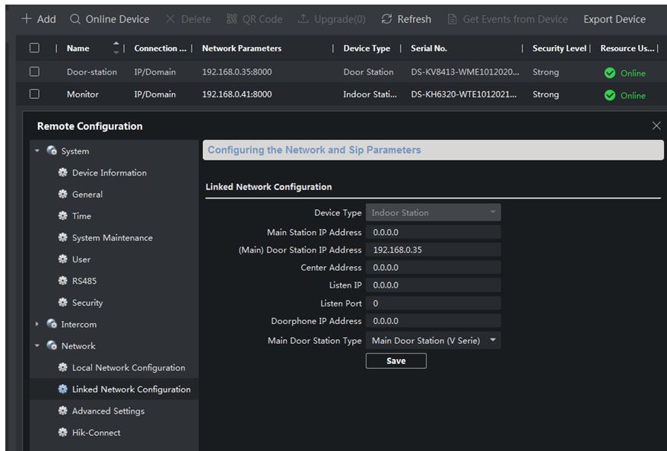The image size is (667, 451).
Task: Click the gear icon next to RS485
Action: 62,281
